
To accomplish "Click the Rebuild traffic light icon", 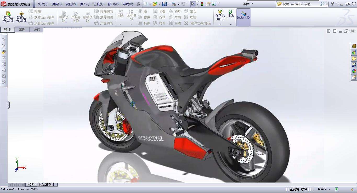I will (x=202, y=4).
